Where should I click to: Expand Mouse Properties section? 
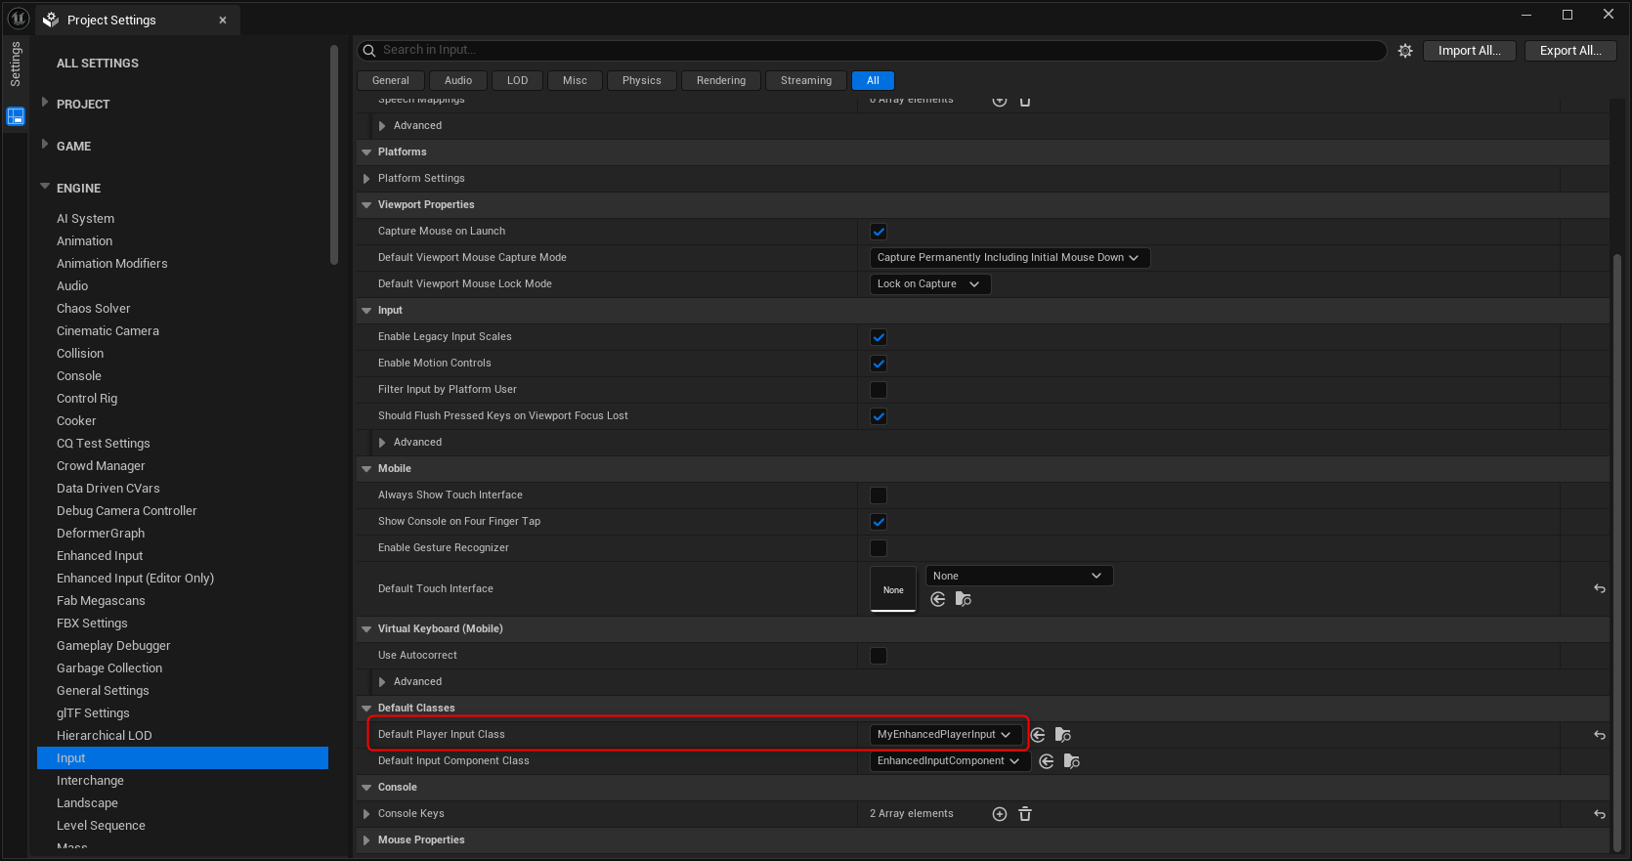366,840
